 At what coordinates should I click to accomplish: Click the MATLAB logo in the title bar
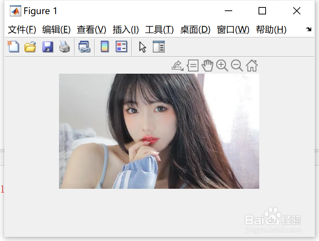[x=15, y=11]
